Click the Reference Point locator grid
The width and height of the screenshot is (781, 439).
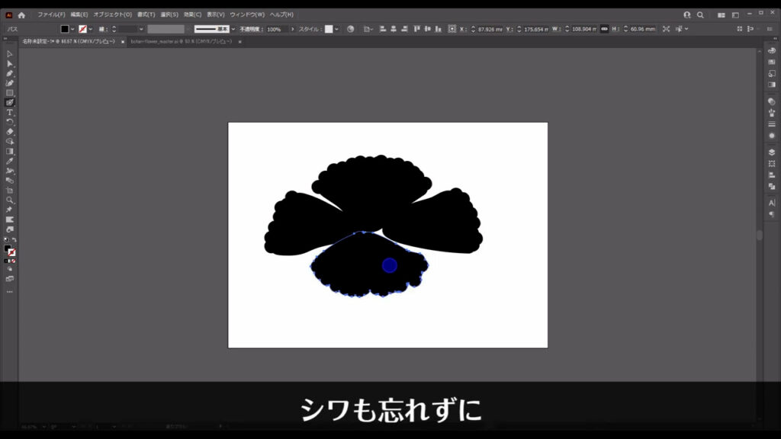point(452,29)
